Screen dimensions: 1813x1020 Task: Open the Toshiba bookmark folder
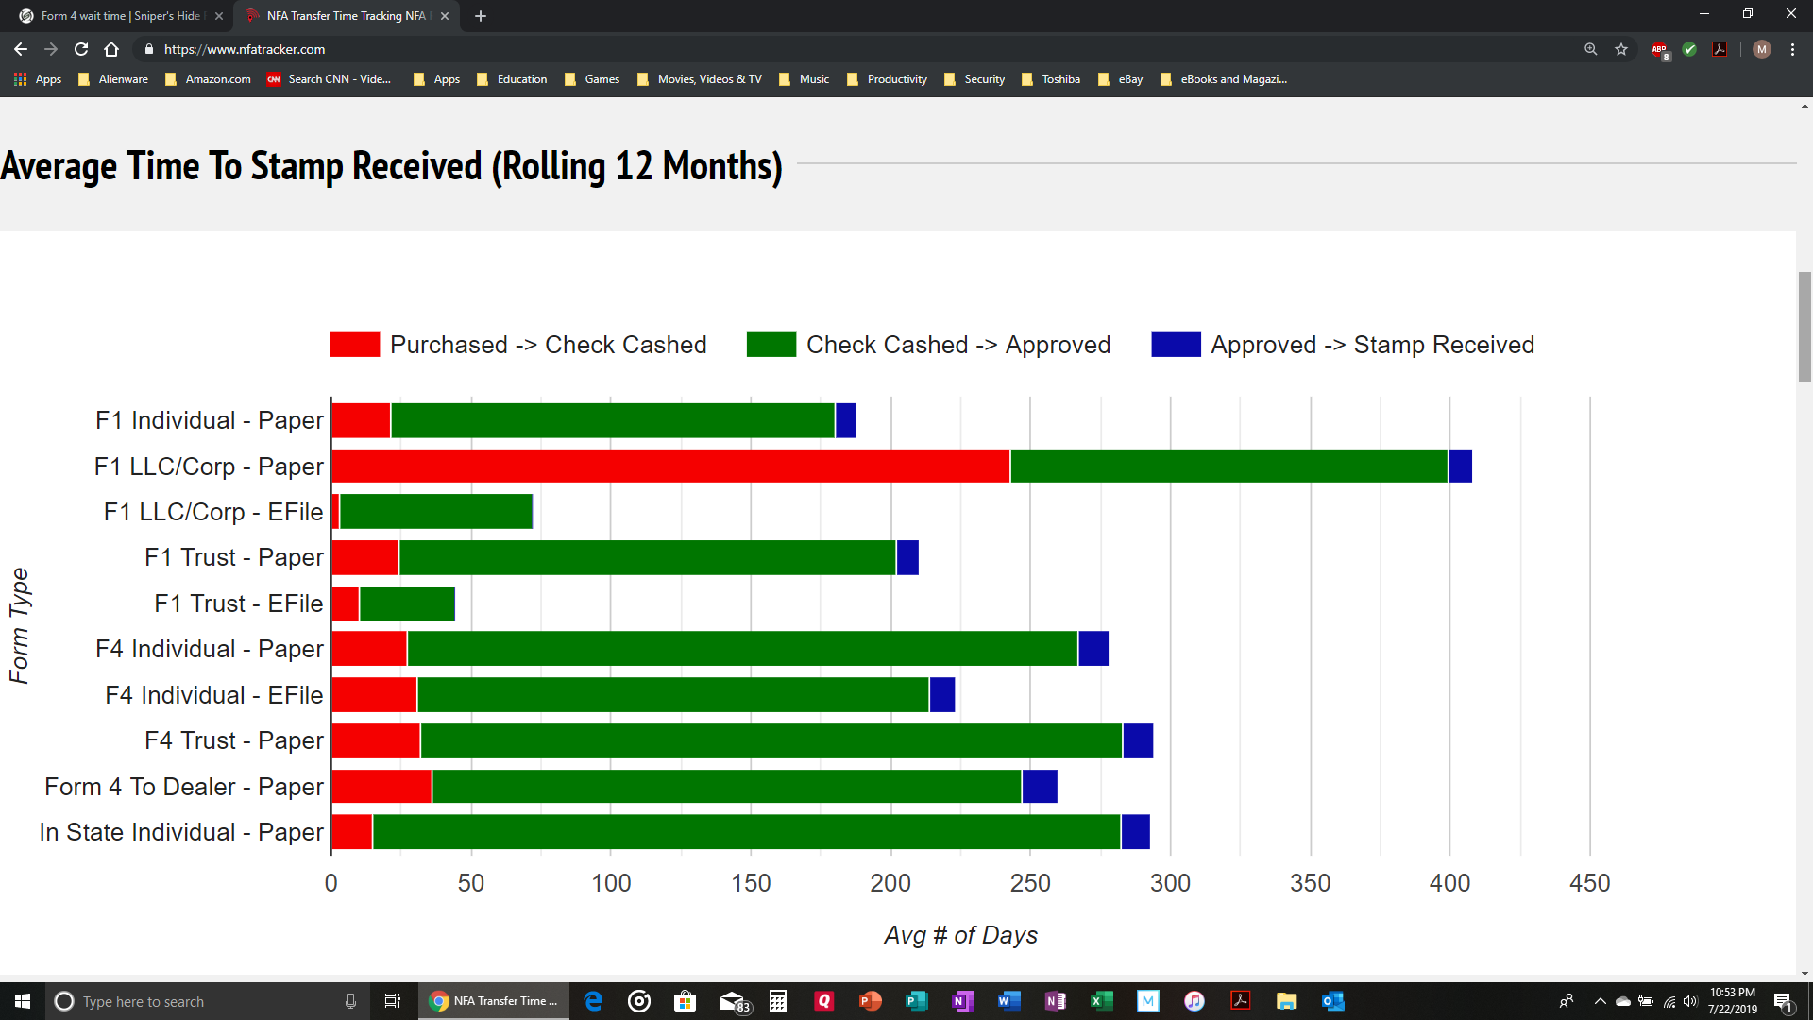1050,79
